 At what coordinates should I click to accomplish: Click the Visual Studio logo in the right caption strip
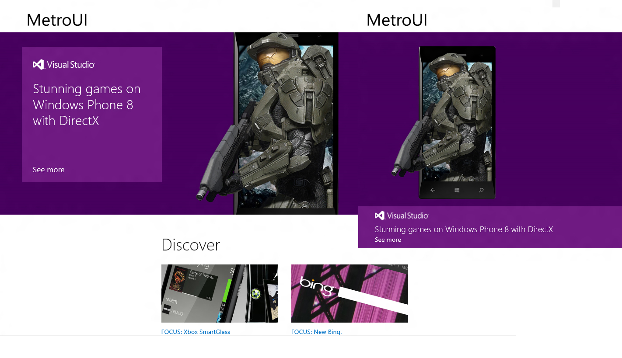tap(402, 215)
